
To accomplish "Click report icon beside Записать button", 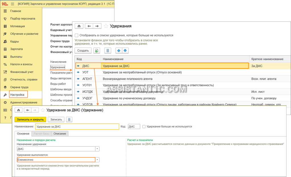I will 69,120.
